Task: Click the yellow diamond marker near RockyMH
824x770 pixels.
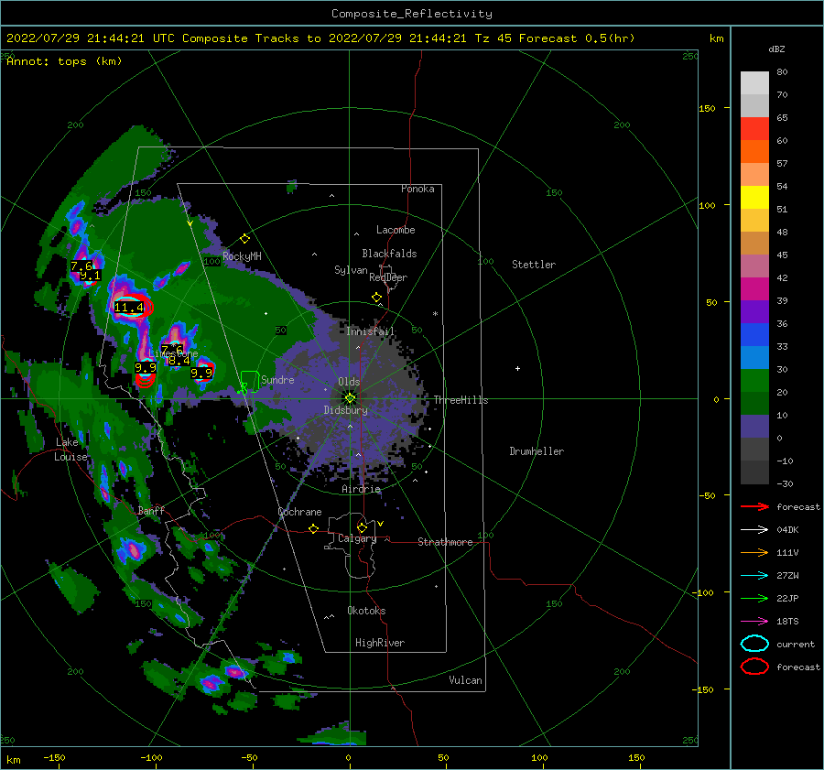Action: 244,239
